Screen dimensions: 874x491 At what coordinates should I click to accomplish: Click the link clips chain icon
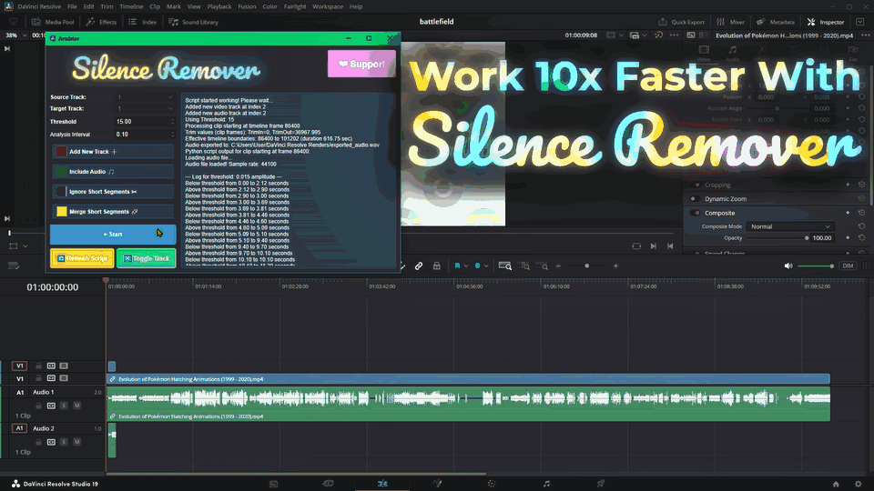click(x=419, y=266)
